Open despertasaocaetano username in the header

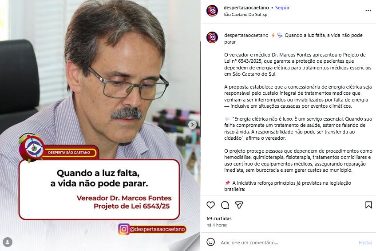pyautogui.click(x=246, y=8)
